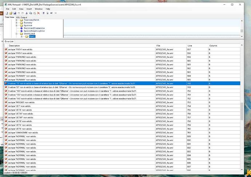Open the File menu
The image size is (251, 177).
click(x=8, y=9)
